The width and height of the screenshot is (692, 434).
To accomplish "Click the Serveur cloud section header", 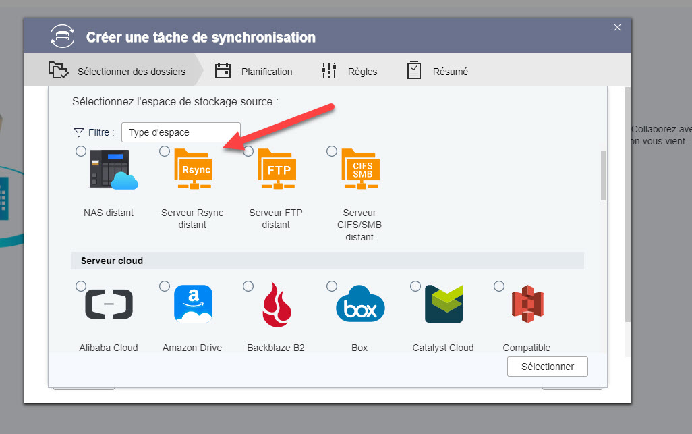I will (x=328, y=261).
